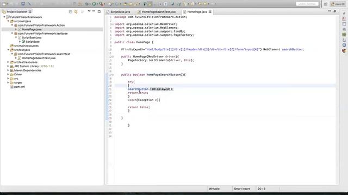348x195 pixels.
Task: Click the 'return false;' statement
Action: (x=139, y=107)
